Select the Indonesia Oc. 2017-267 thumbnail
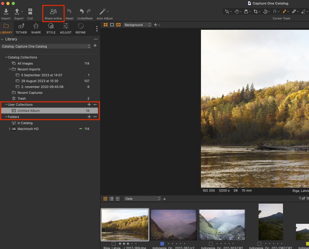 [173, 225]
